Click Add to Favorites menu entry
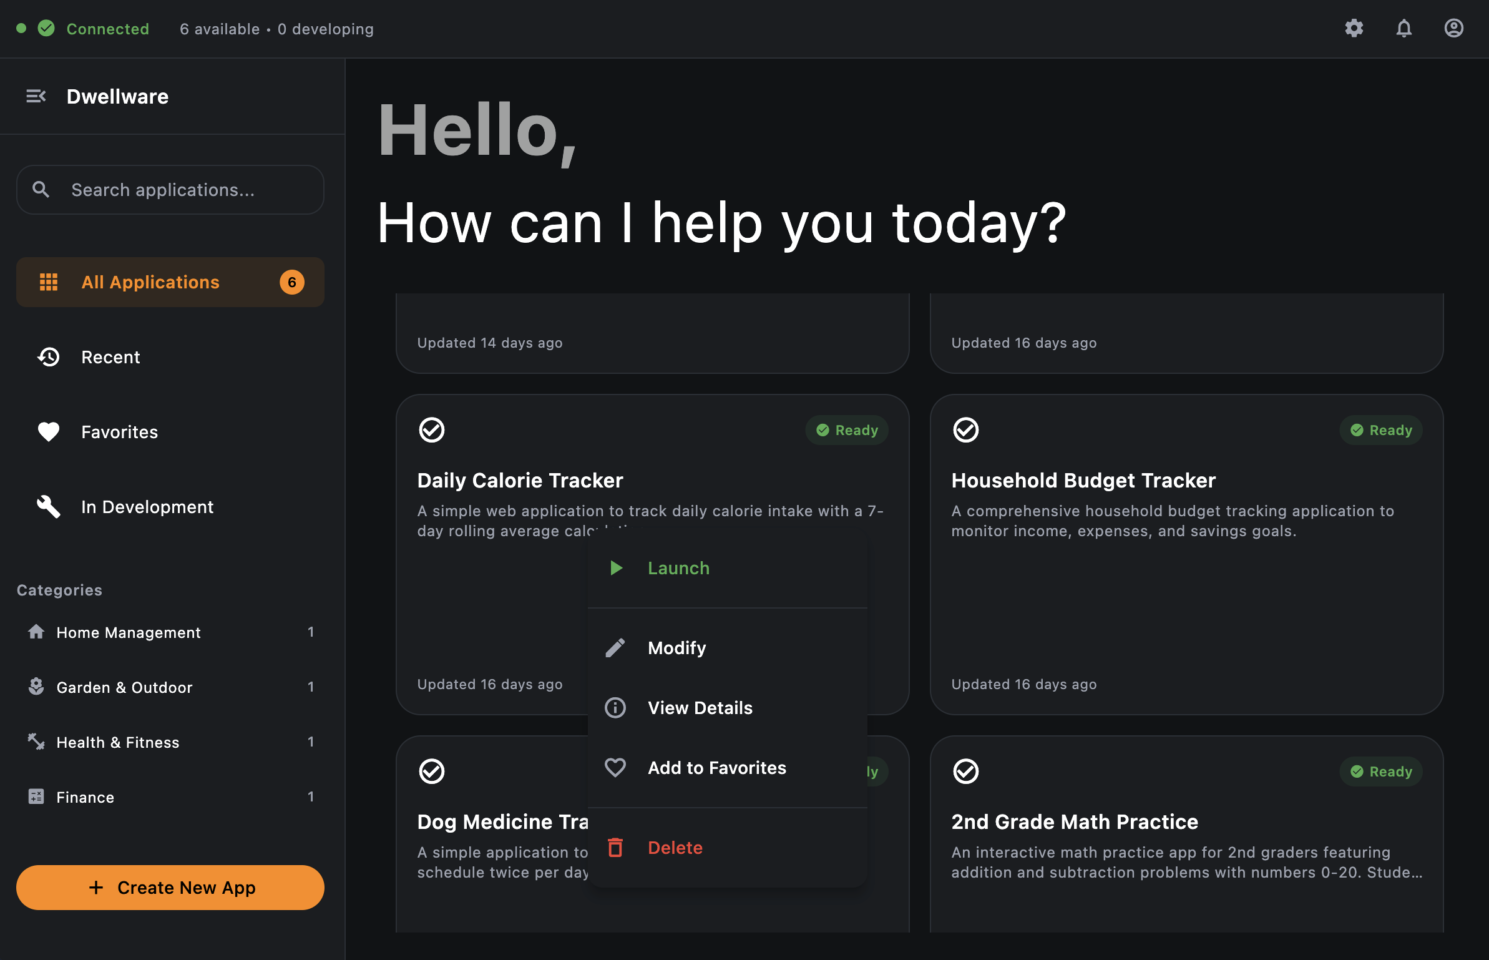 [x=716, y=768]
